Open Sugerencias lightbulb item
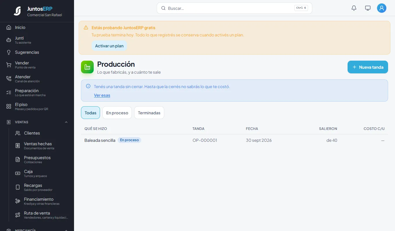The height and width of the screenshot is (231, 395). tap(37, 52)
